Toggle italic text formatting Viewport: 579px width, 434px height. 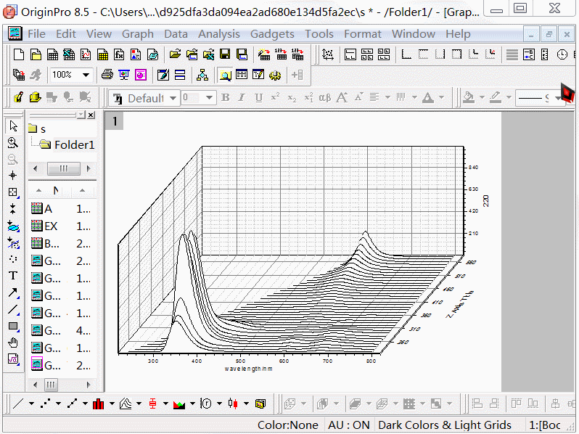242,98
